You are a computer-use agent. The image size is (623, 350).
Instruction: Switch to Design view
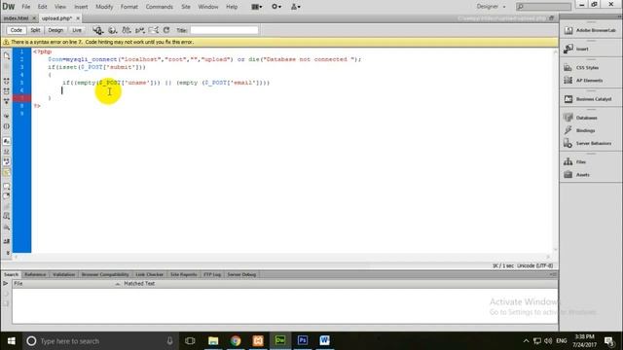(x=55, y=30)
